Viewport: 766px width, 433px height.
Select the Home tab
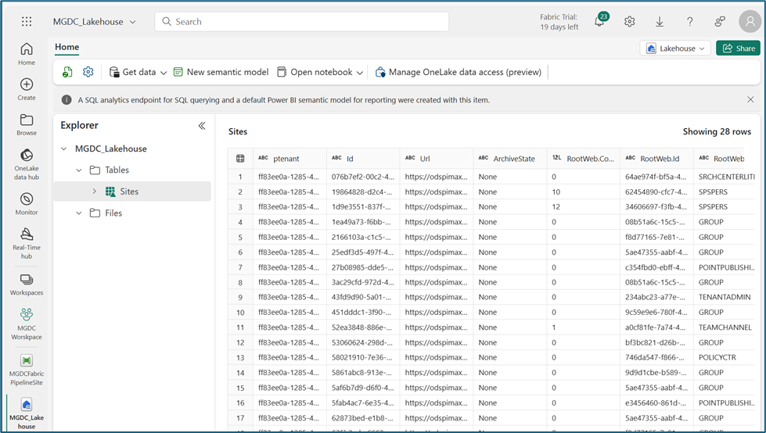[x=67, y=47]
